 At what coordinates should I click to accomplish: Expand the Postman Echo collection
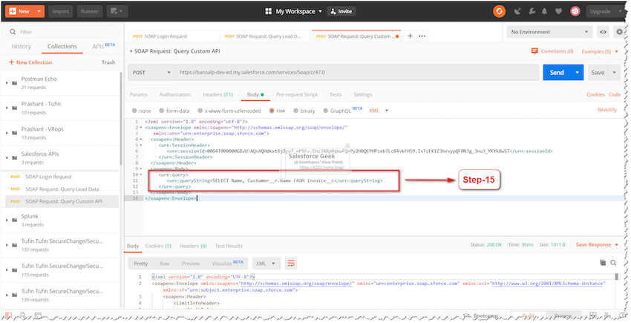tap(7, 83)
